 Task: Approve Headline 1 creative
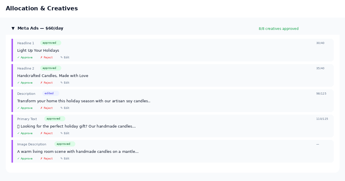(x=25, y=57)
